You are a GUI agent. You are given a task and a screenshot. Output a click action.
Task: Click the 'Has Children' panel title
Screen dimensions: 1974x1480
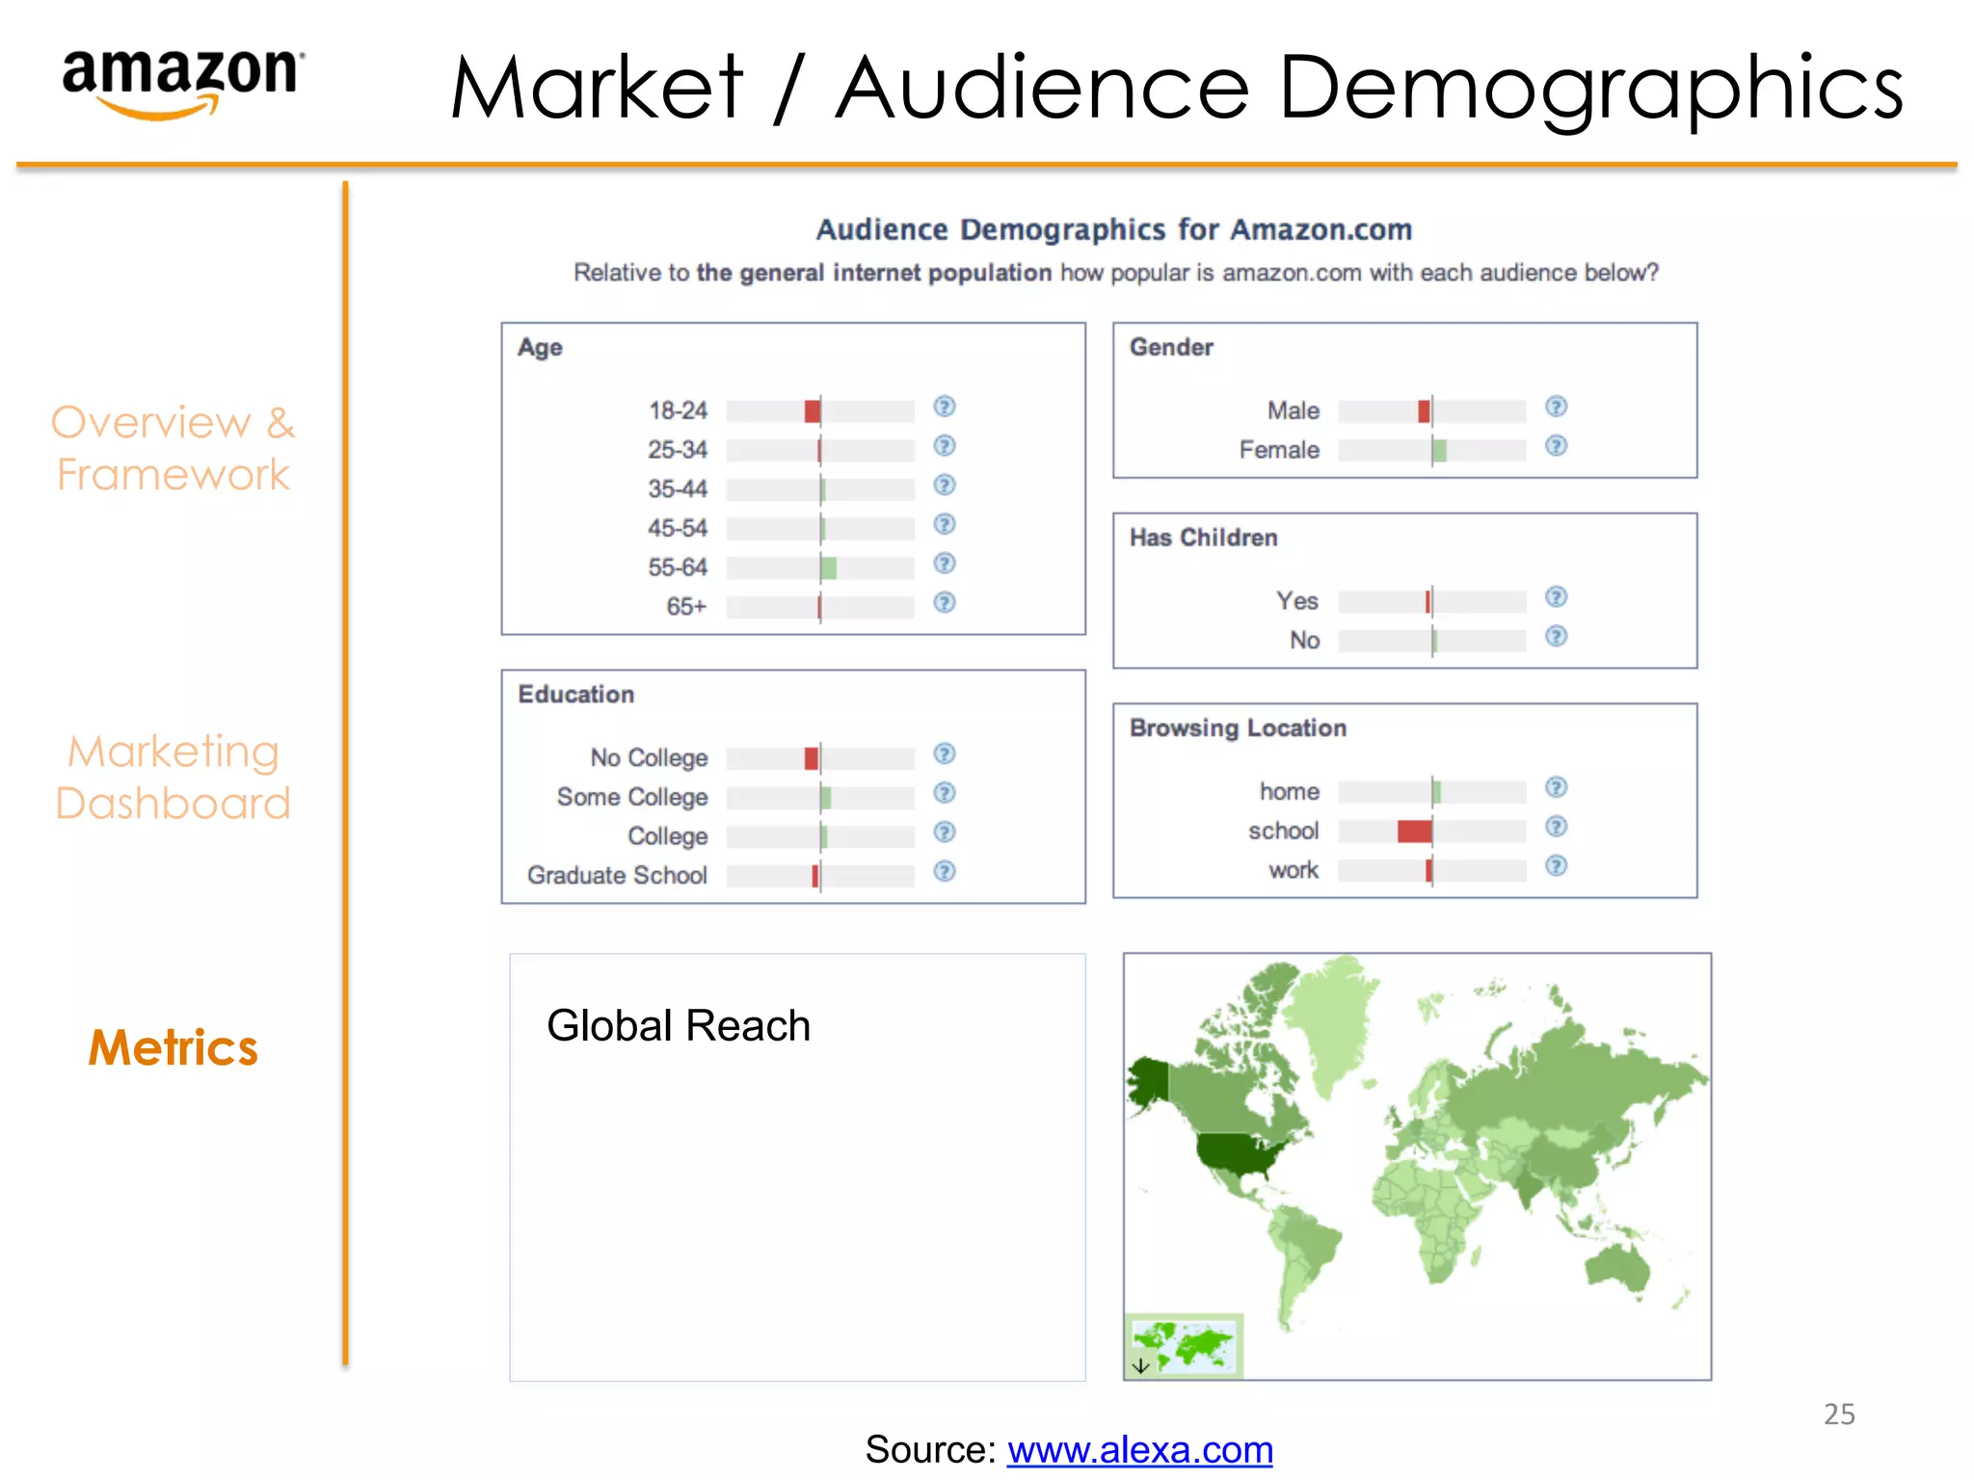point(1204,538)
